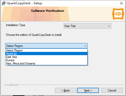Viewport: 126px width, 96px height.
Task: Click the installer icon in title bar
Action: click(x=3, y=3)
